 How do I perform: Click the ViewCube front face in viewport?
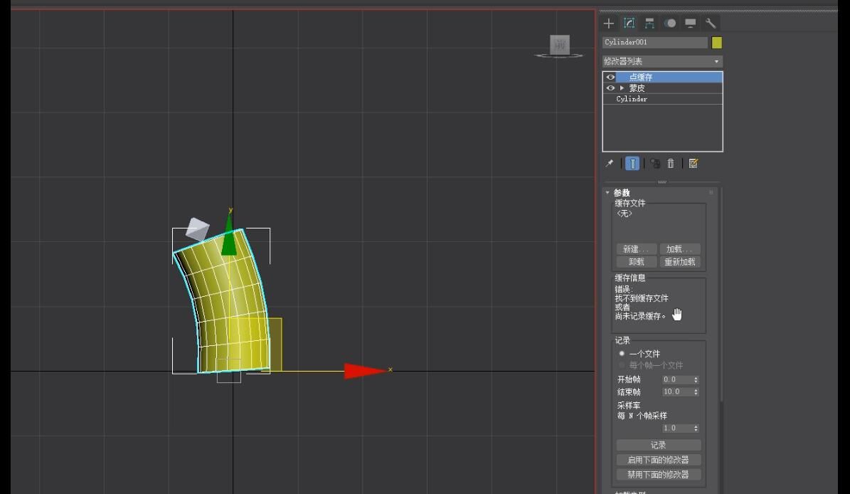(x=560, y=44)
